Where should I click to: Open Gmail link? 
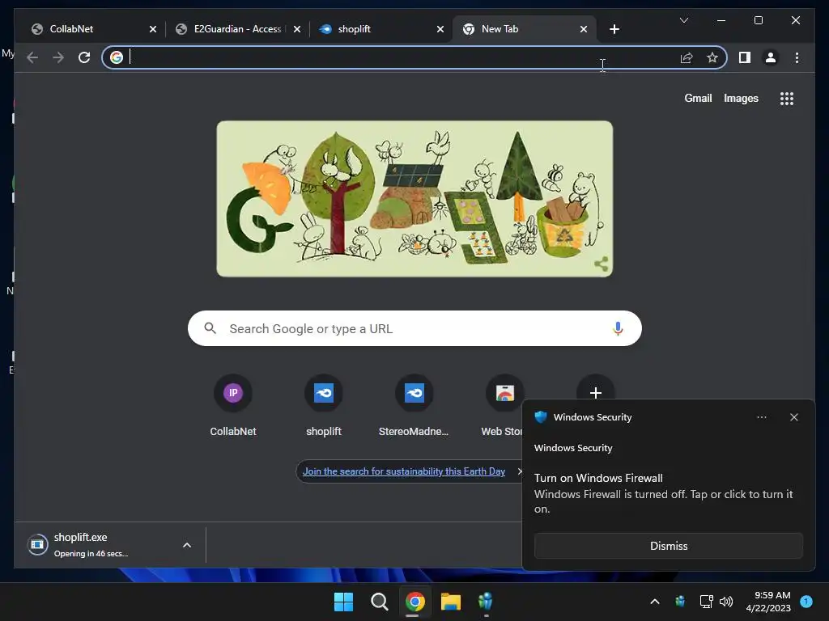698,98
